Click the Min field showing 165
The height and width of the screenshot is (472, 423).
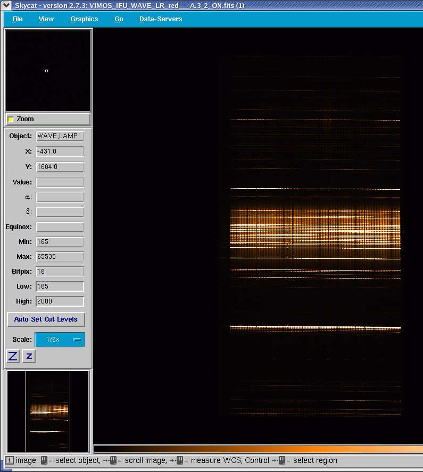point(60,242)
